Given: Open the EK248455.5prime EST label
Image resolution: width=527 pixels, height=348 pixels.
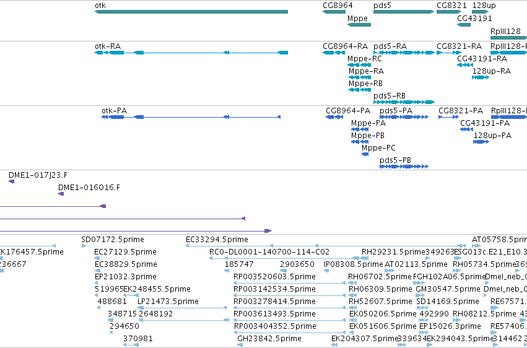Looking at the screenshot, I should coord(157,290).
